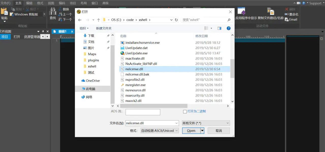The width and height of the screenshot is (325, 152).
Task: Click the magnifier icon in search box
Action: click(229, 20)
